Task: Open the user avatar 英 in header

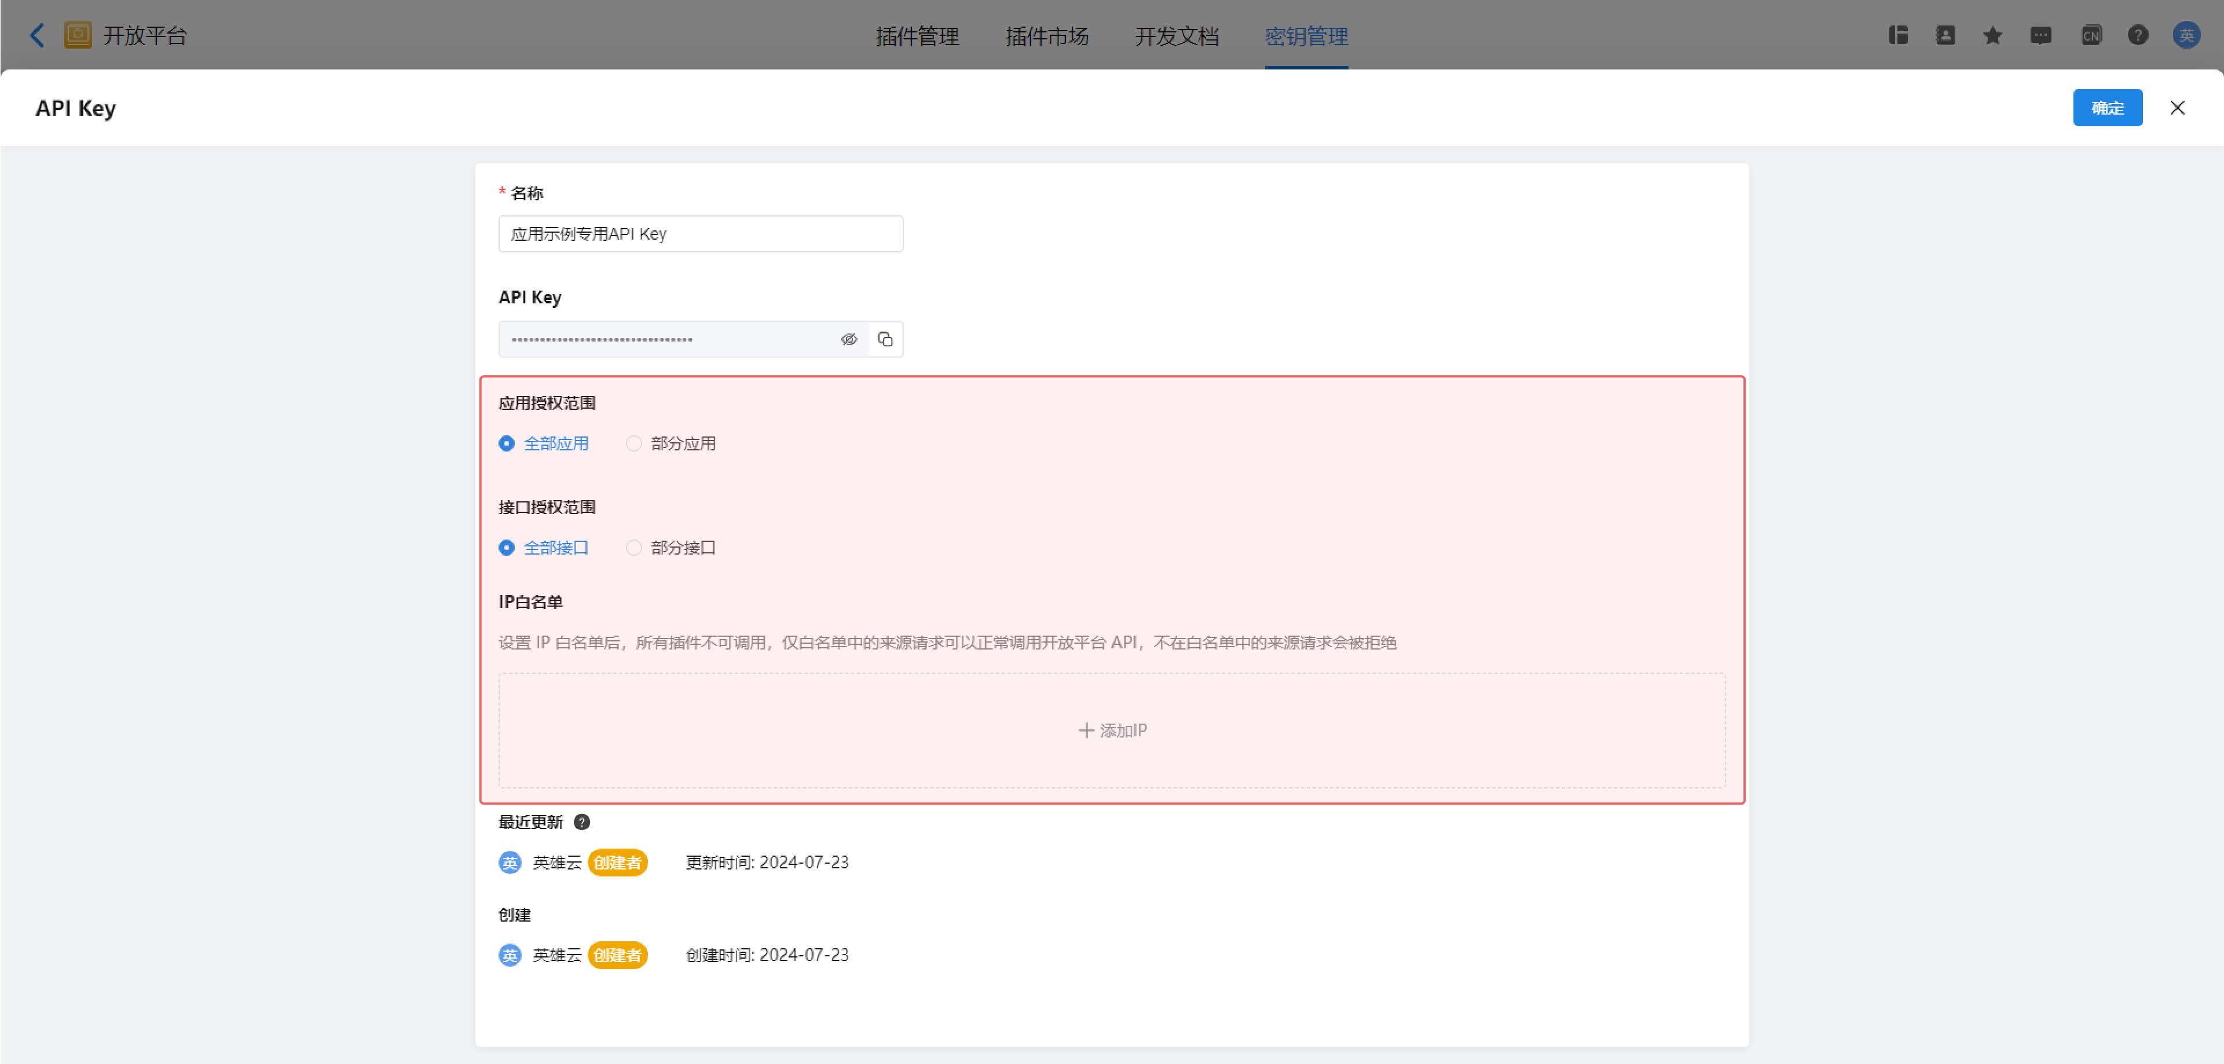Action: [x=2187, y=35]
